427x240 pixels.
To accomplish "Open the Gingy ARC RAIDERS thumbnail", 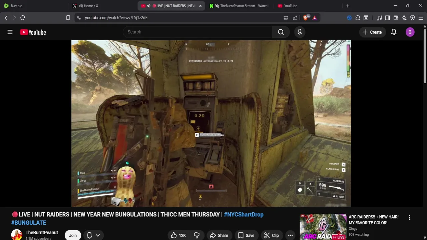I will click(x=323, y=227).
